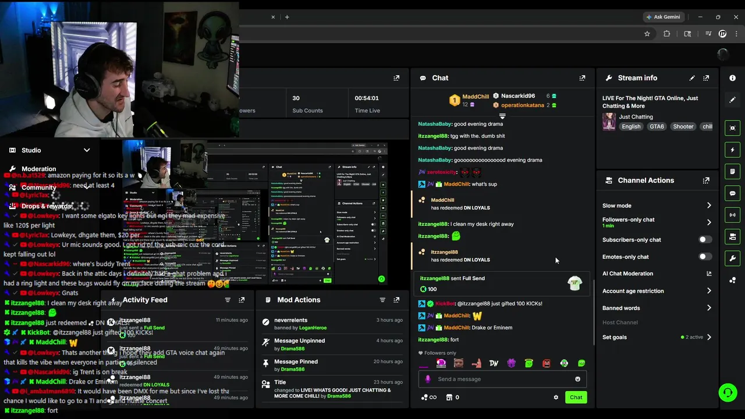Image resolution: width=745 pixels, height=419 pixels.
Task: Open chat settings gear icon
Action: 556,397
